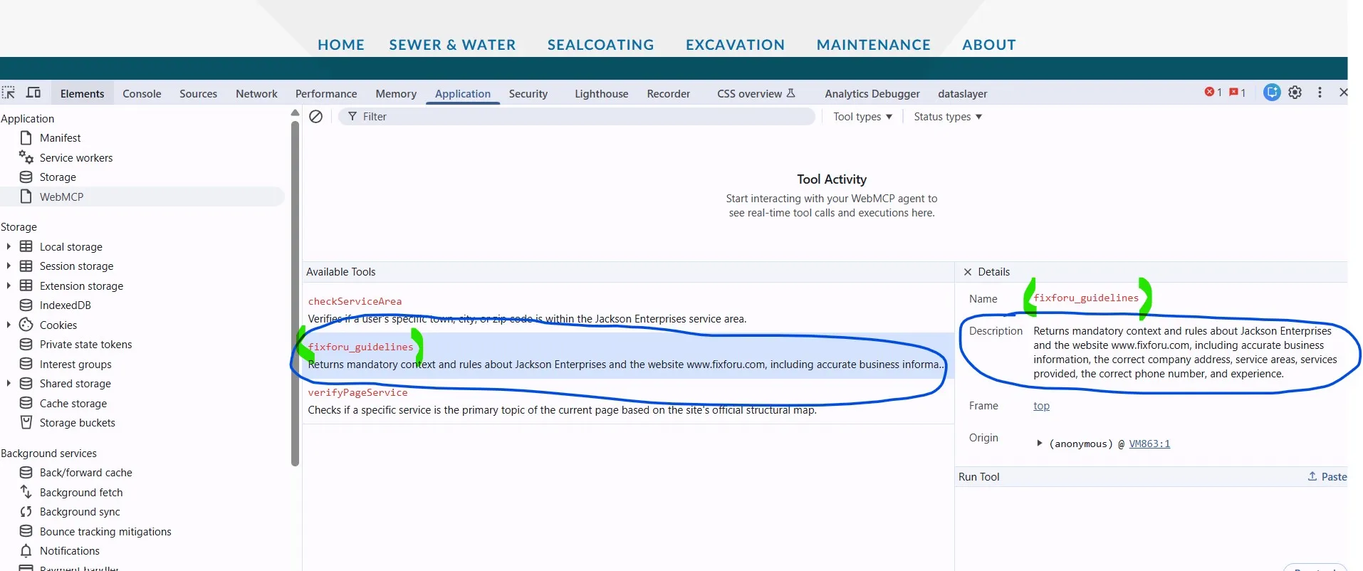This screenshot has height=571, width=1363.
Task: Select the checkServiceArea tool row
Action: coord(628,310)
